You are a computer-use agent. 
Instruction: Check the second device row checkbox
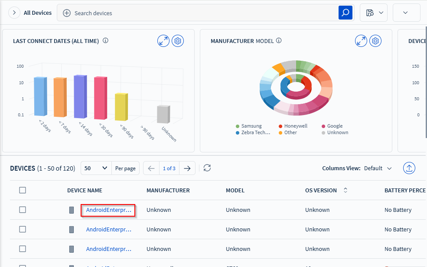[x=23, y=229]
